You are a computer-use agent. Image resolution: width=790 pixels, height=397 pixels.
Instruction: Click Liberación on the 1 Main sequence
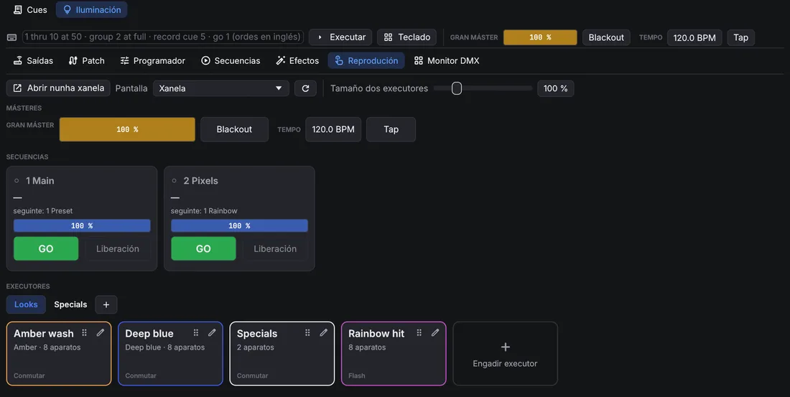coord(117,249)
